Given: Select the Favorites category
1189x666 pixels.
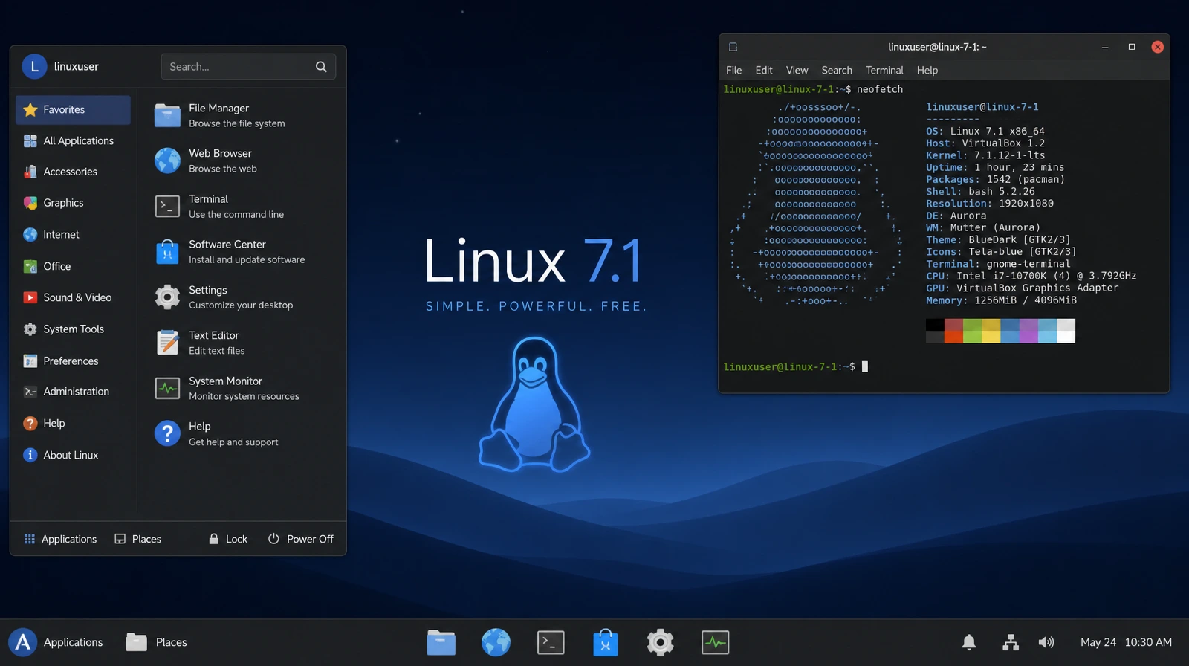Looking at the screenshot, I should pos(73,109).
